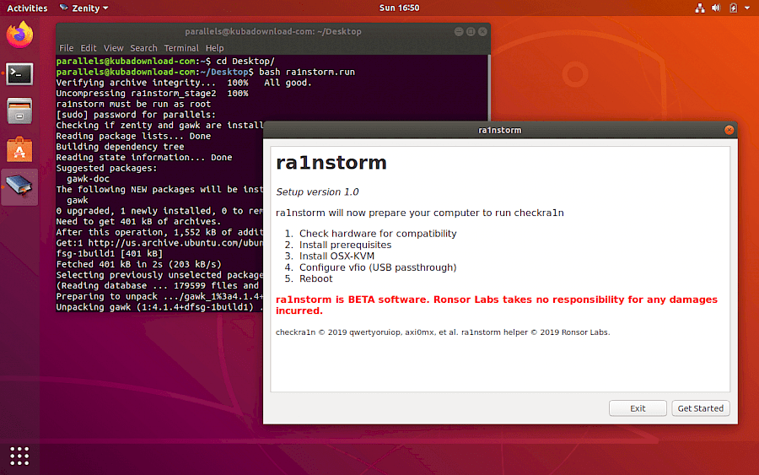Screen dimensions: 759x475
Task: Click the terminal window scrollbar
Action: pos(489,88)
